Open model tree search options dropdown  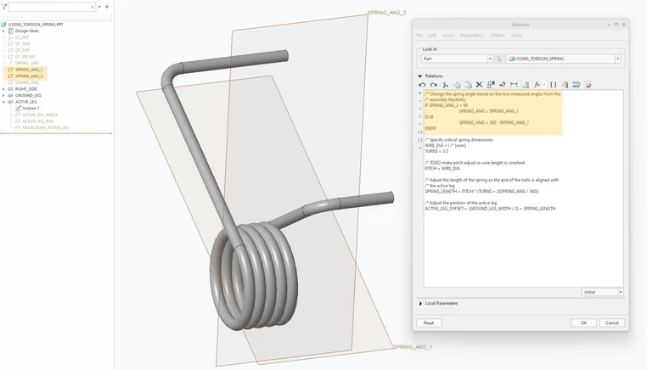pos(99,7)
